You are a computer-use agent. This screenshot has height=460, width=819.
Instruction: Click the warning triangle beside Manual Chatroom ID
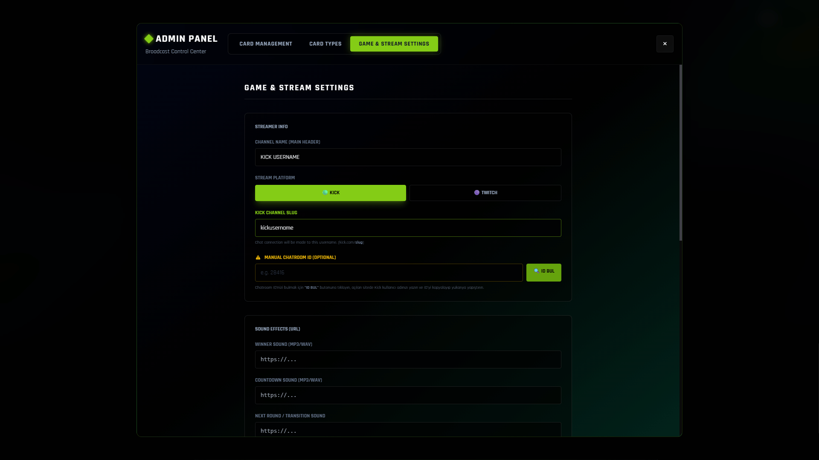(x=258, y=258)
